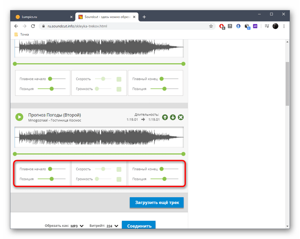
Task: Toggle Громкость checkbox in upper track
Action: click(x=119, y=89)
